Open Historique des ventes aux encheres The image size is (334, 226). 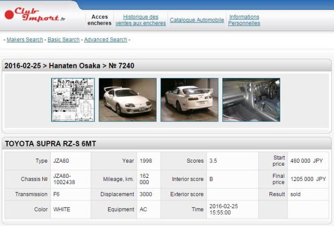[x=140, y=20]
